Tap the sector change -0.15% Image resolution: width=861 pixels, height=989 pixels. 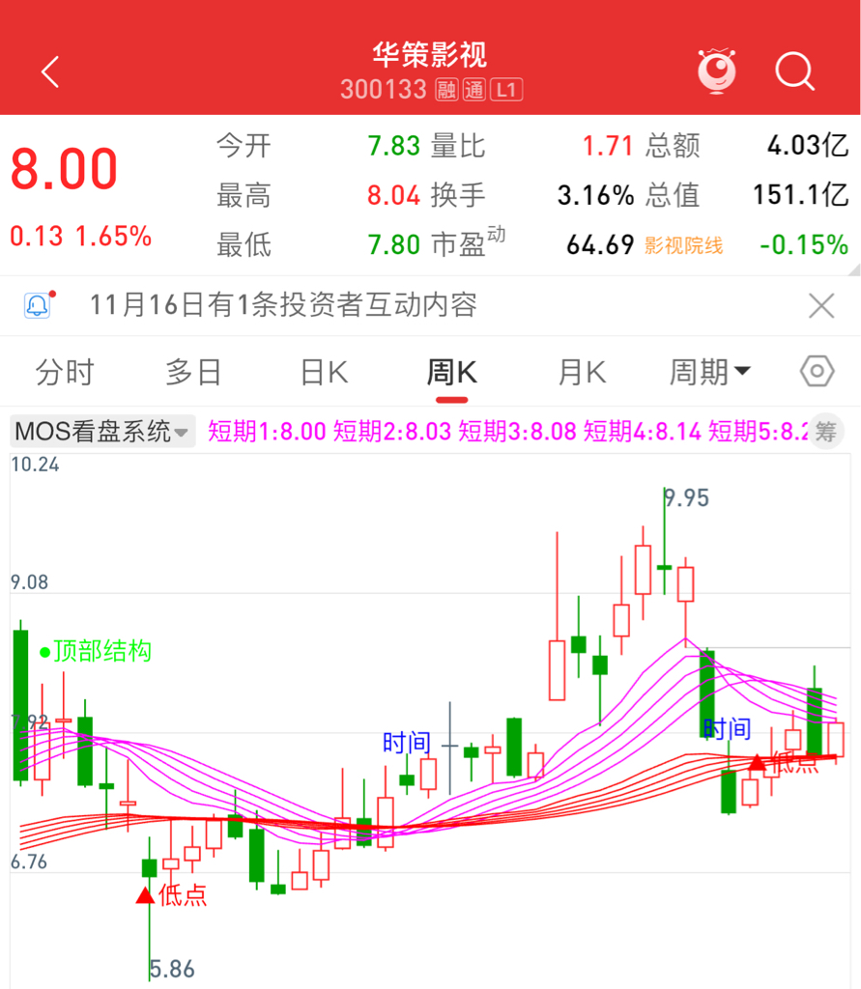pyautogui.click(x=804, y=244)
